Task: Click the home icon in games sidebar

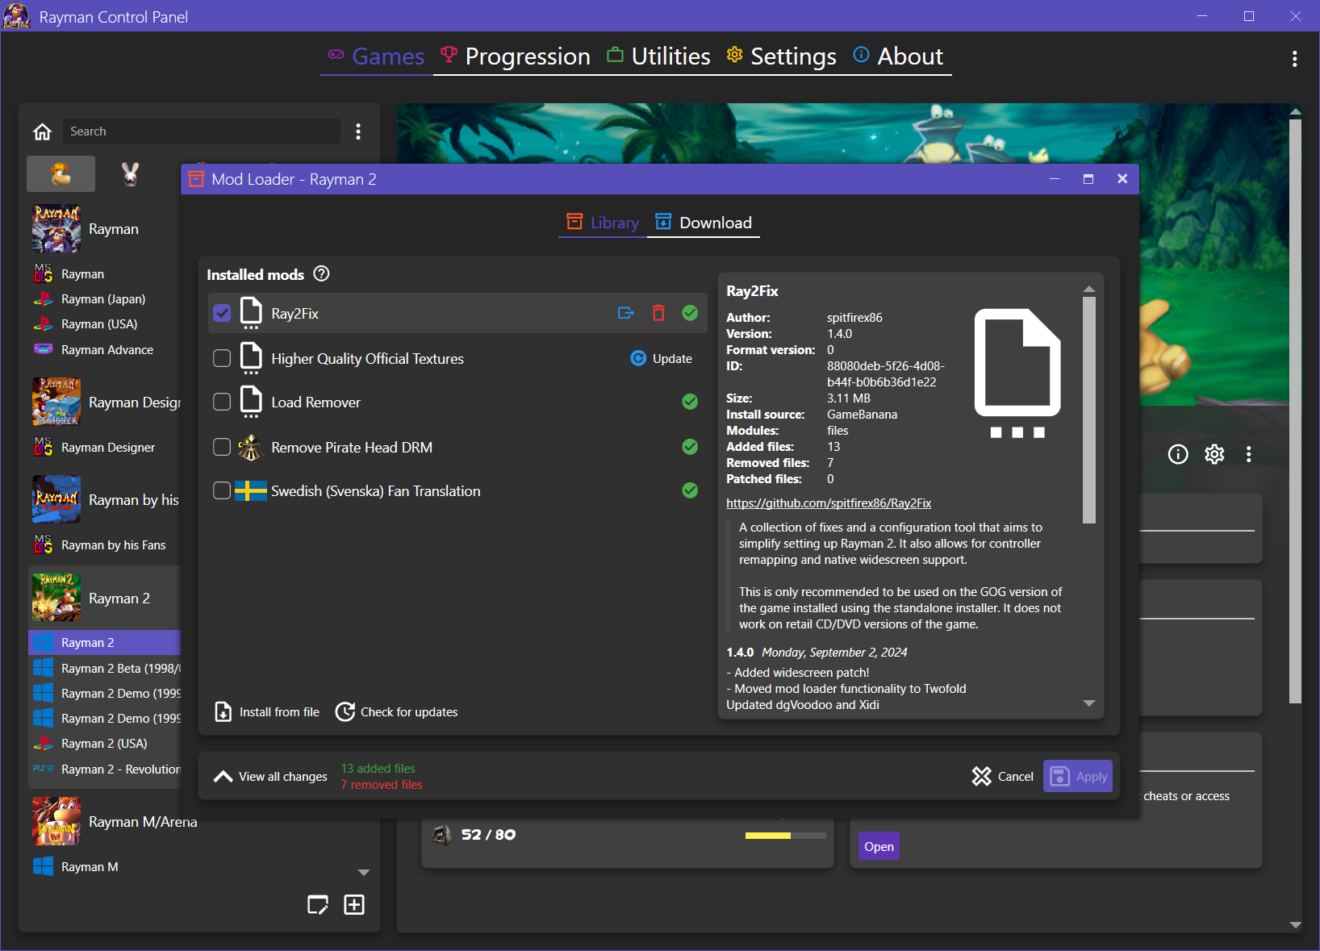Action: [42, 131]
